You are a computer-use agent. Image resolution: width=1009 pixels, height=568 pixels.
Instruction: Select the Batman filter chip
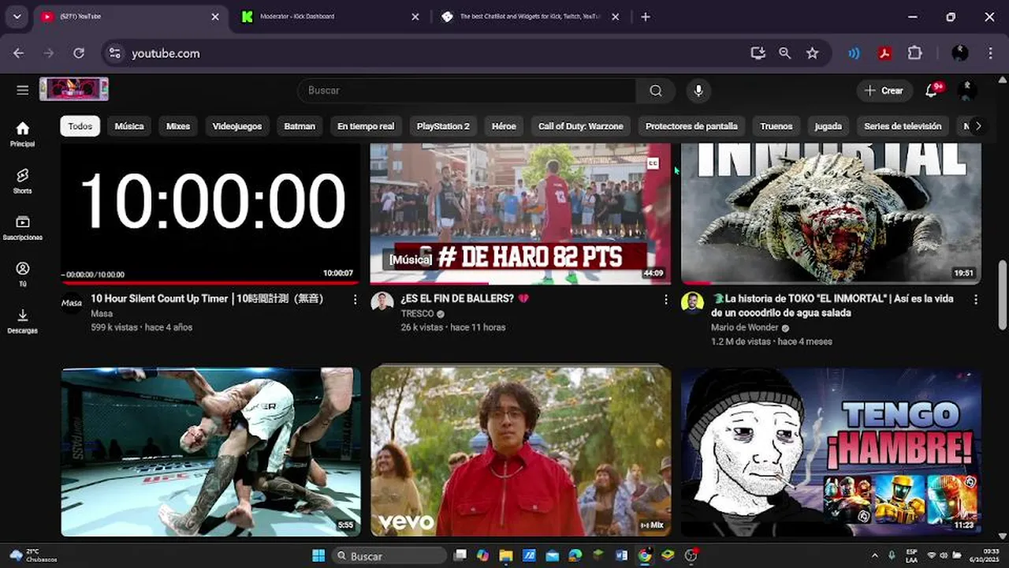tap(300, 126)
